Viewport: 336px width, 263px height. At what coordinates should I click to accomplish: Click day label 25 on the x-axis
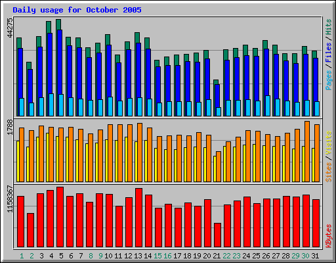256,256
